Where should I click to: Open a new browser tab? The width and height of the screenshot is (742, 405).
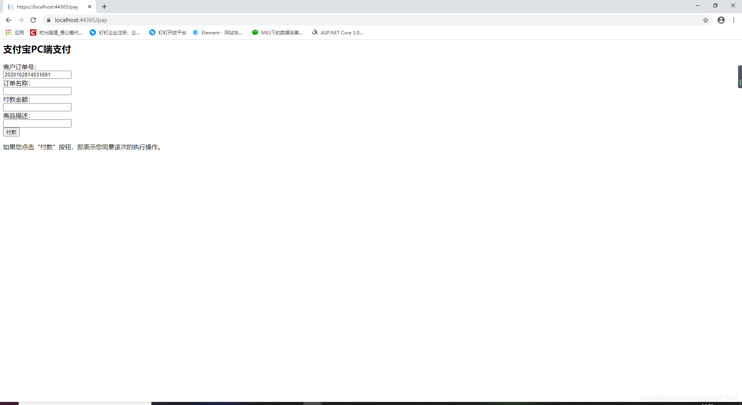(x=104, y=7)
